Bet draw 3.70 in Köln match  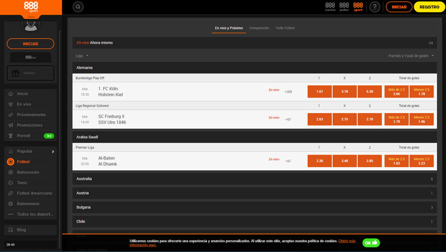[344, 91]
